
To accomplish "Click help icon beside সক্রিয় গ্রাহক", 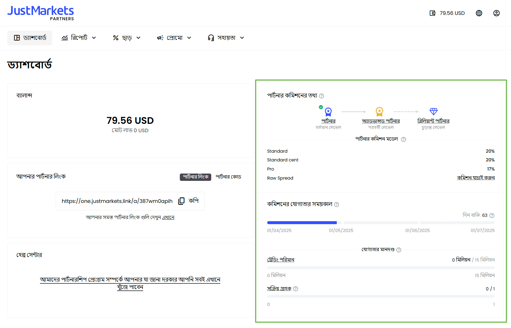I will click(x=296, y=289).
